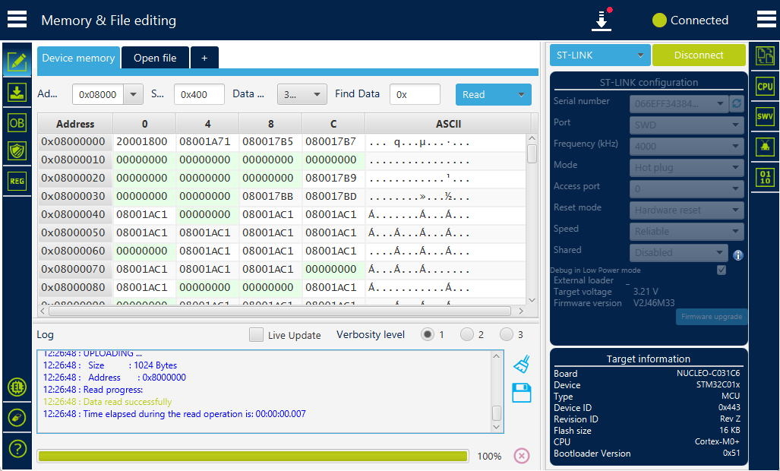Open the Read button dropdown arrow
Image resolution: width=780 pixels, height=471 pixels.
click(521, 94)
